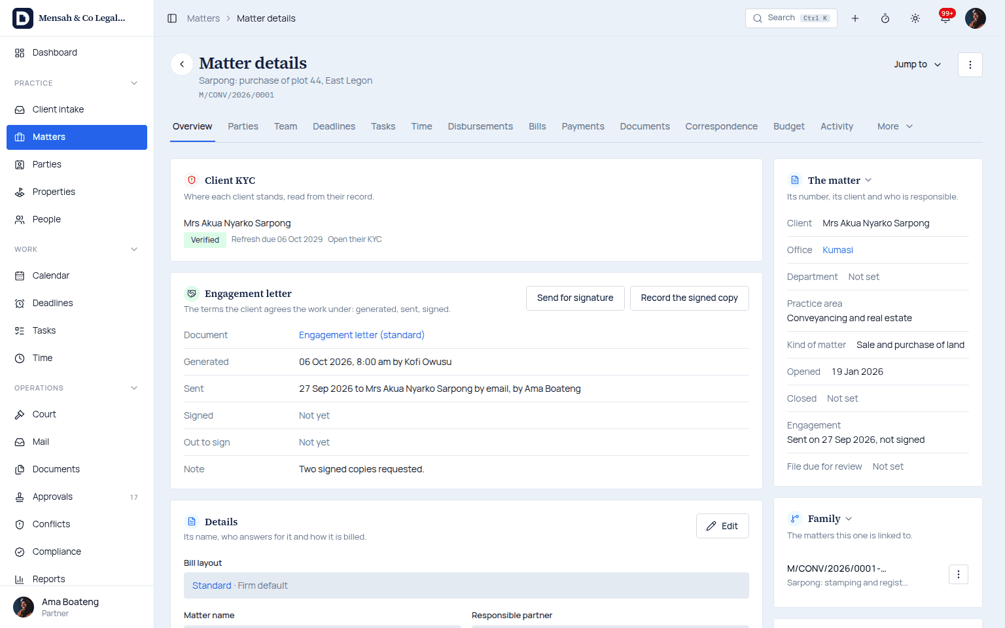Open Dashboard from the sidebar
The height and width of the screenshot is (628, 1005).
(77, 52)
